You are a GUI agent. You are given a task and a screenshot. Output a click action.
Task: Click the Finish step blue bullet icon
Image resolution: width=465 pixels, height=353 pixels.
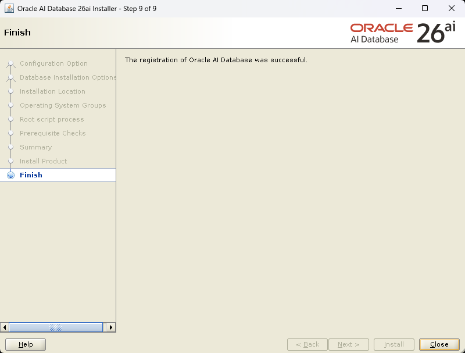click(10, 175)
